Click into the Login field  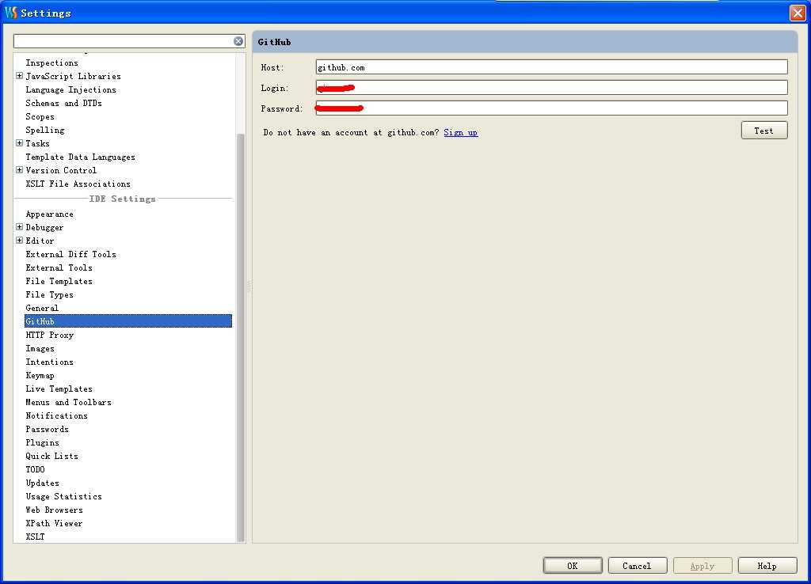tap(551, 88)
